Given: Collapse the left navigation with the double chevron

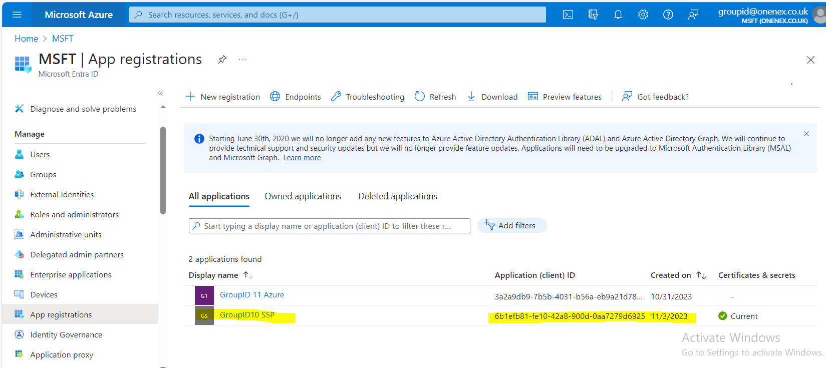Looking at the screenshot, I should pyautogui.click(x=160, y=93).
